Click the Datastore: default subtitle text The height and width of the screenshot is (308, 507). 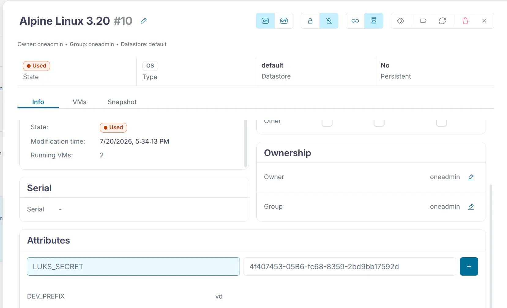coord(144,44)
